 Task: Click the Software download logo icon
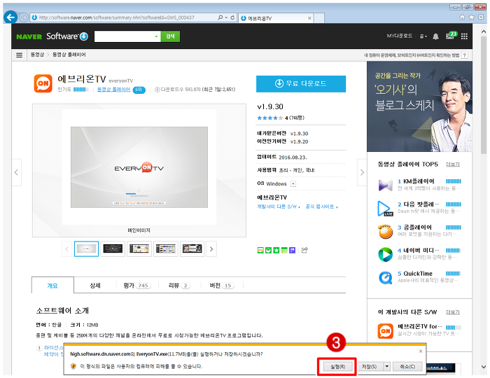pyautogui.click(x=84, y=36)
